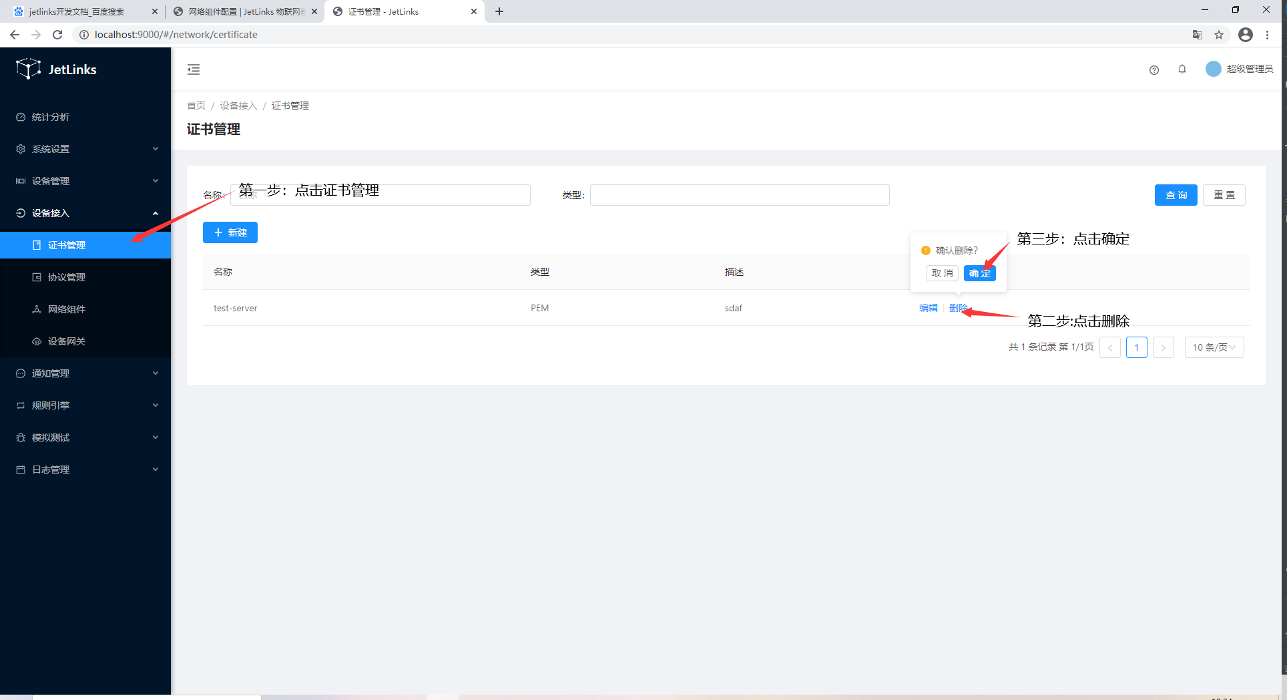
Task: Open the 10 条/页 page size dropdown
Action: point(1214,347)
